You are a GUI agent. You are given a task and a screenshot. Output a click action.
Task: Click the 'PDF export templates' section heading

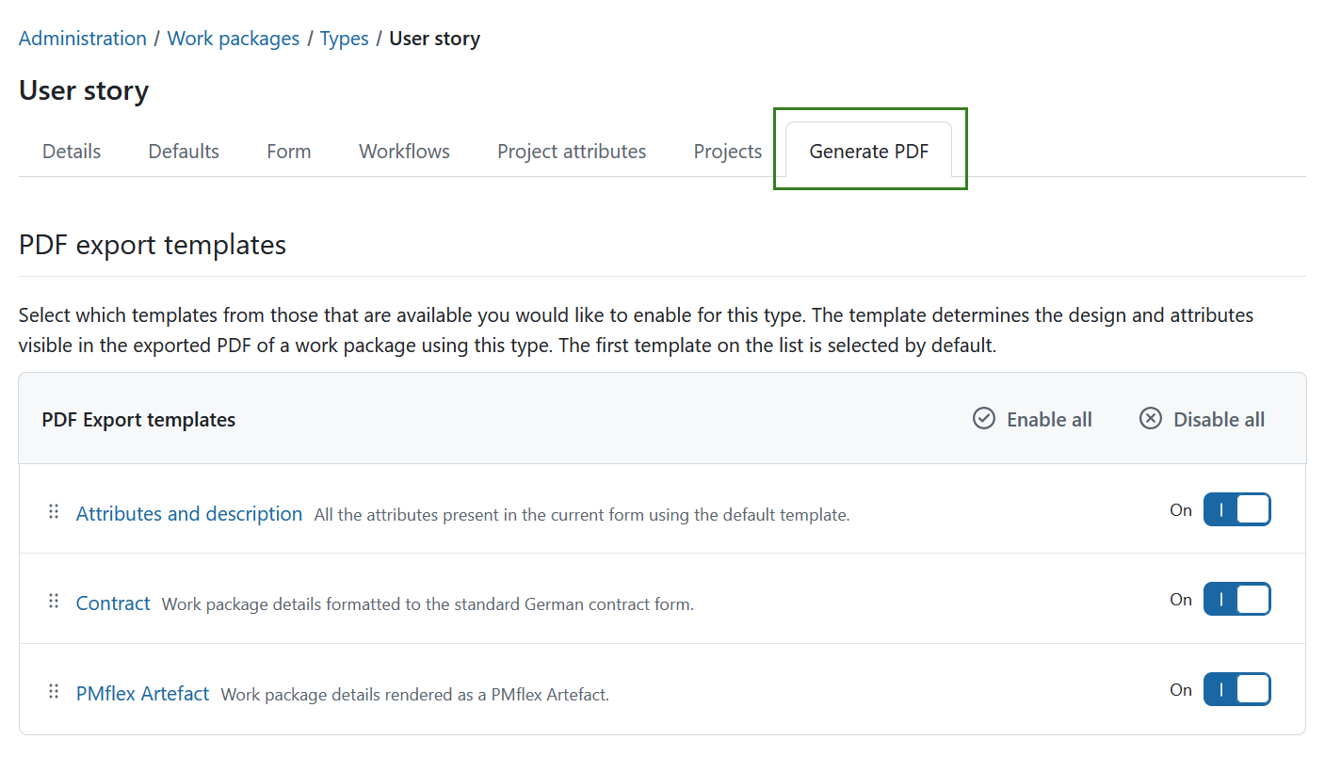tap(153, 245)
